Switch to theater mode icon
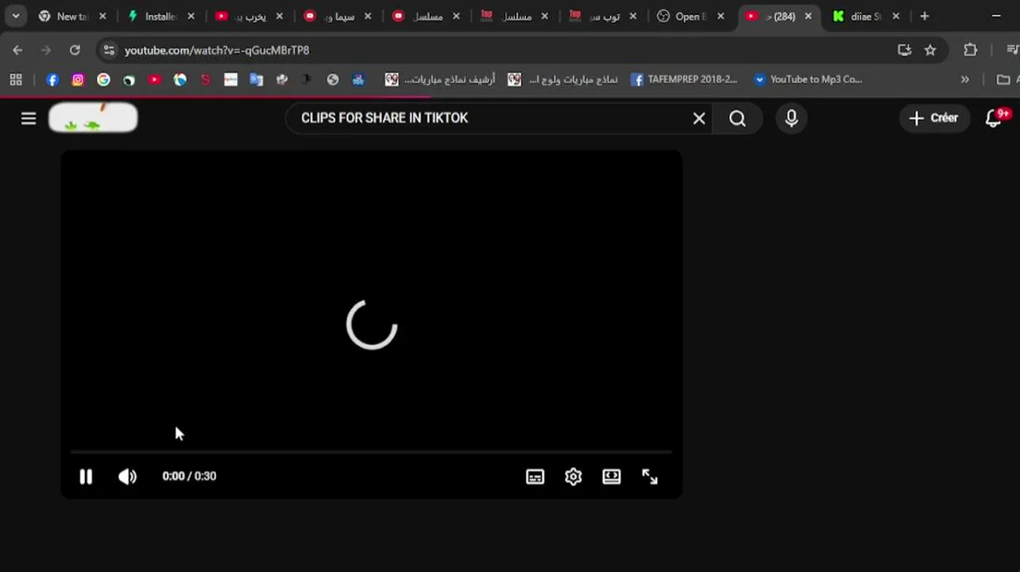The width and height of the screenshot is (1020, 572). pyautogui.click(x=612, y=476)
